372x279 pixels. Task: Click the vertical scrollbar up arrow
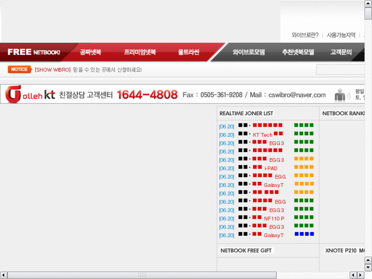click(x=368, y=3)
